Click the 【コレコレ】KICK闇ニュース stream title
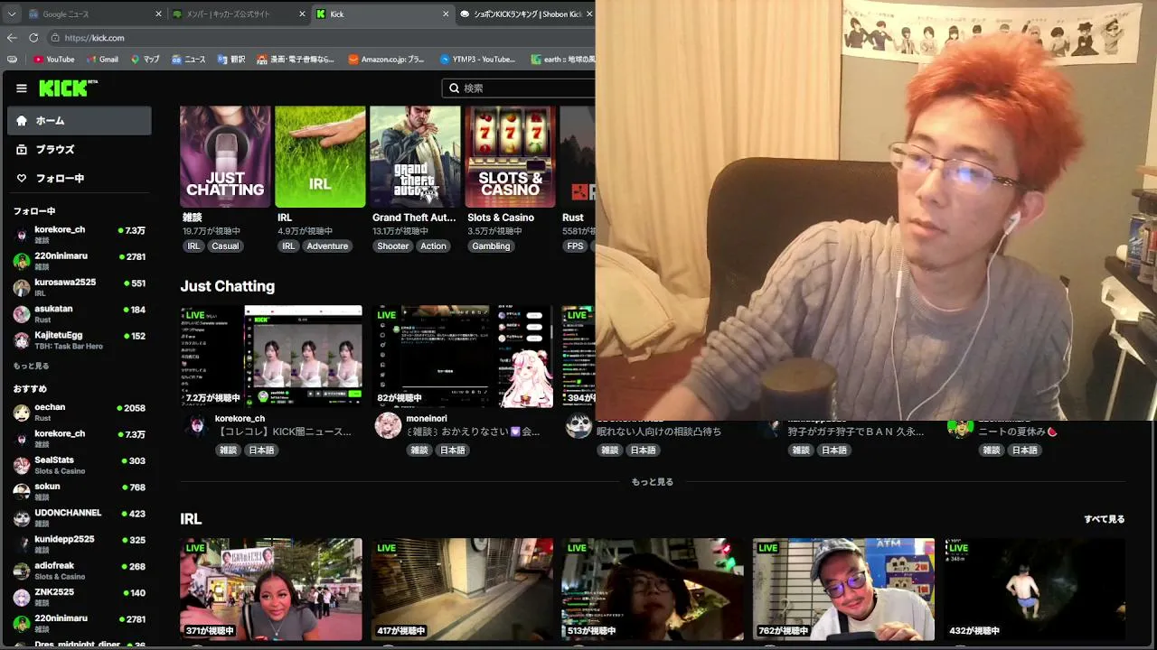This screenshot has height=650, width=1157. pyautogui.click(x=285, y=432)
